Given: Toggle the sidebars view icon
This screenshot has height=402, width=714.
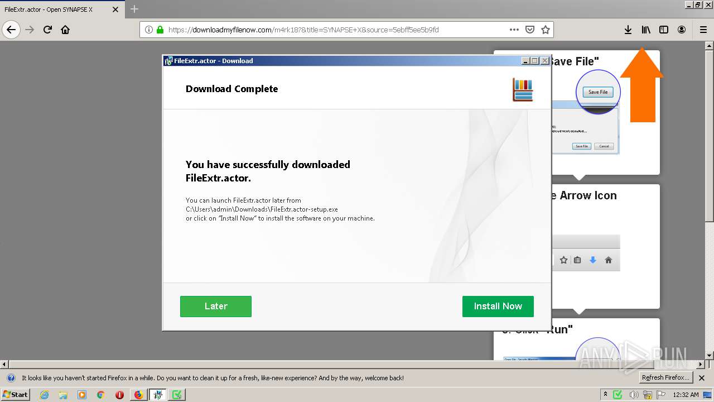Looking at the screenshot, I should (664, 30).
